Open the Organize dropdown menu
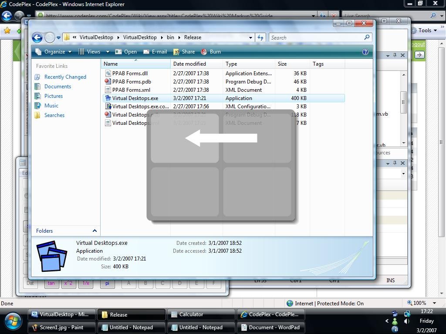 [54, 52]
